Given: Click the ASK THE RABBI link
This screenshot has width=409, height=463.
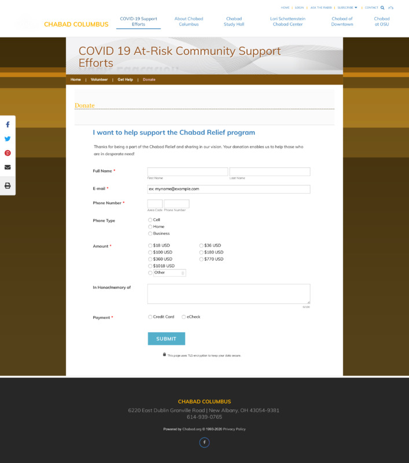Looking at the screenshot, I should [321, 8].
